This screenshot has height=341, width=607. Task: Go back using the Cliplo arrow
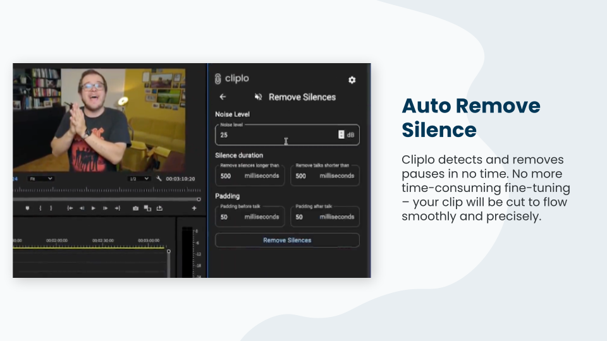223,97
